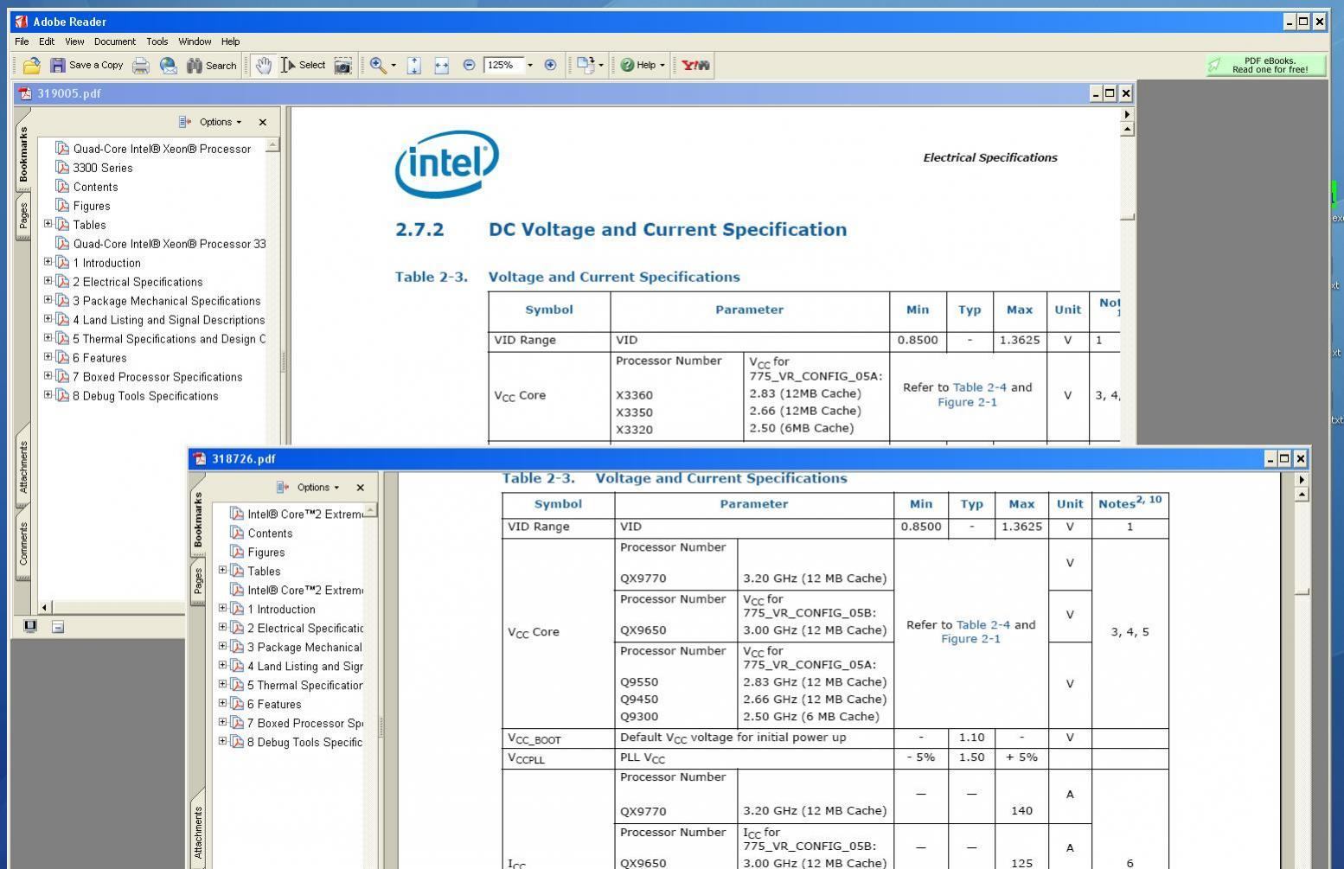Click the PDF eBooks promo button
Viewport: 1344px width, 869px height.
[x=1266, y=65]
